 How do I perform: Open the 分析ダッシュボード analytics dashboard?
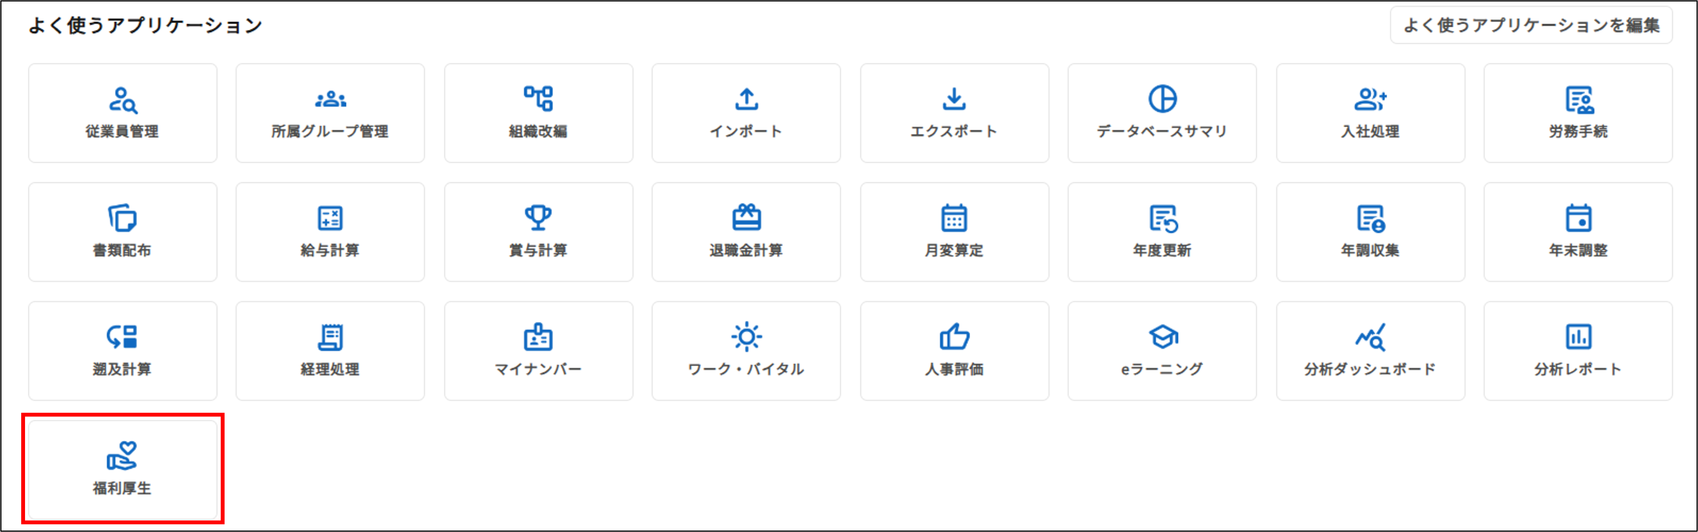click(1369, 350)
